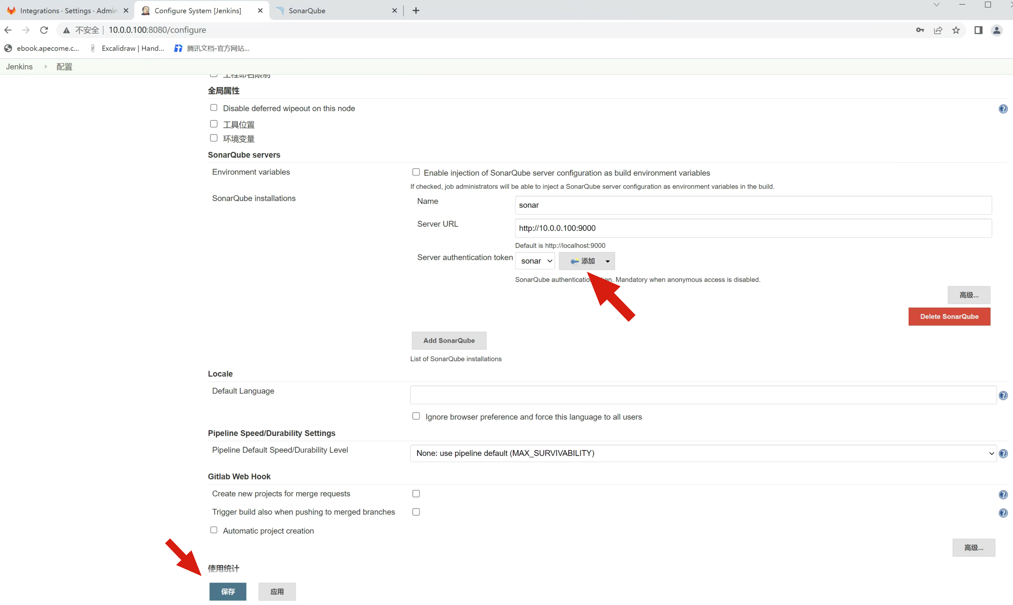The height and width of the screenshot is (605, 1013).
Task: Click the browser reload page icon
Action: point(44,30)
